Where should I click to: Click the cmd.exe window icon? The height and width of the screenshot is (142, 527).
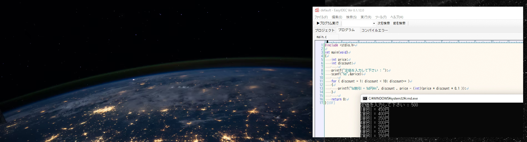(x=365, y=98)
